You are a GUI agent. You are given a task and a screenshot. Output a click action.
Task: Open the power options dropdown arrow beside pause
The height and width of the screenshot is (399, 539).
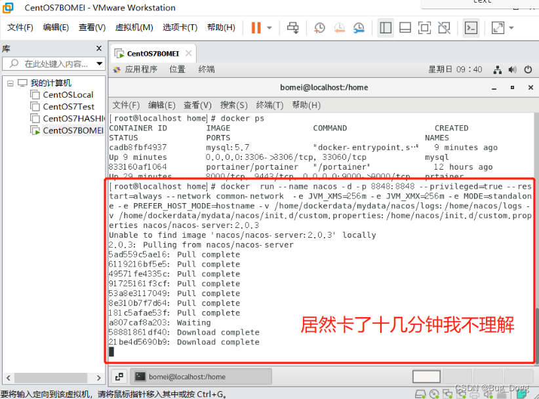[x=269, y=28]
